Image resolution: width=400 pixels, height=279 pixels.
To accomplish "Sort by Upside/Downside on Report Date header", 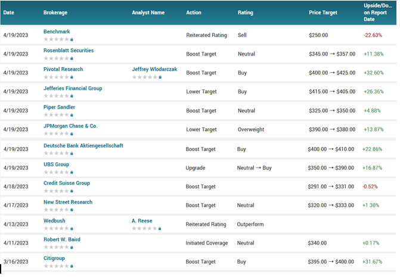I will (x=377, y=13).
